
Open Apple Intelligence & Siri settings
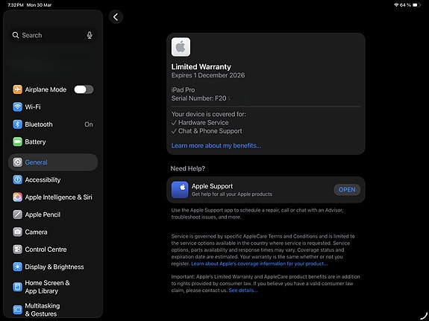[53, 197]
